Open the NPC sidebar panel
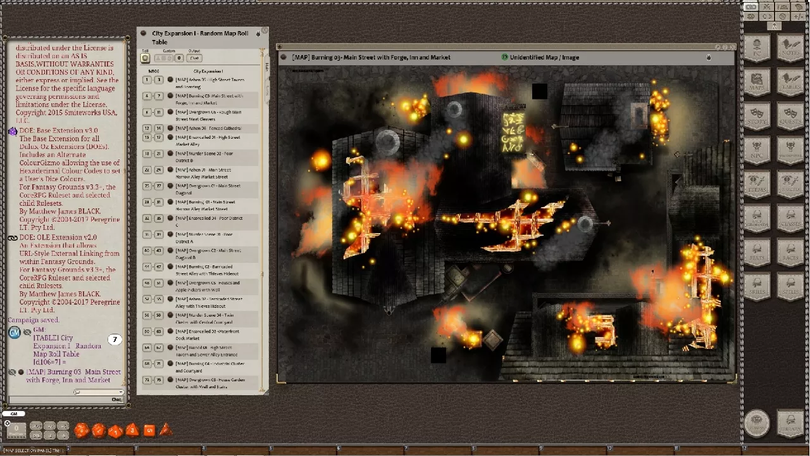The image size is (810, 456). [x=756, y=151]
